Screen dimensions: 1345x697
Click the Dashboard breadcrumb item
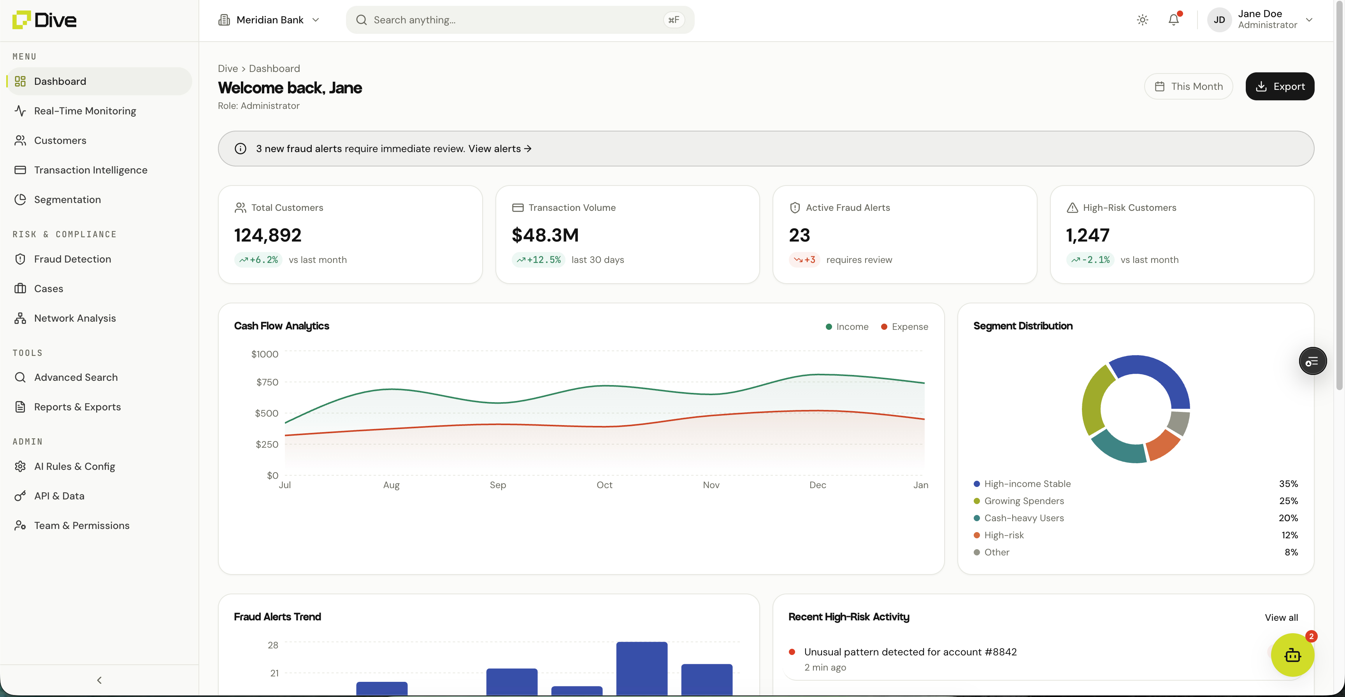[274, 68]
